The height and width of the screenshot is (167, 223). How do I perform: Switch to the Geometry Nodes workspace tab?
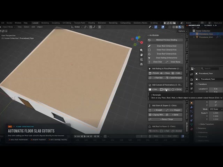(x=140, y=23)
